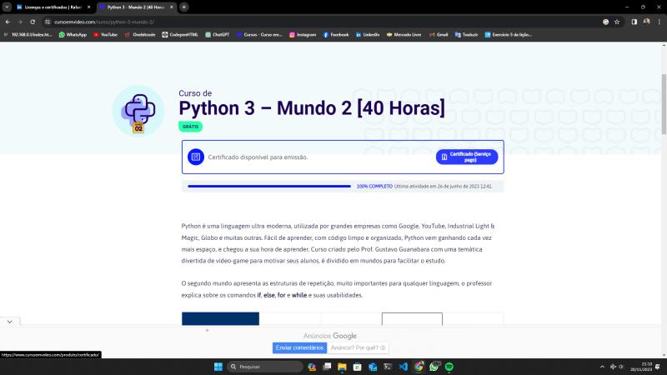Click the Google Translate icon in address bar
The image size is (667, 375).
coord(605,22)
